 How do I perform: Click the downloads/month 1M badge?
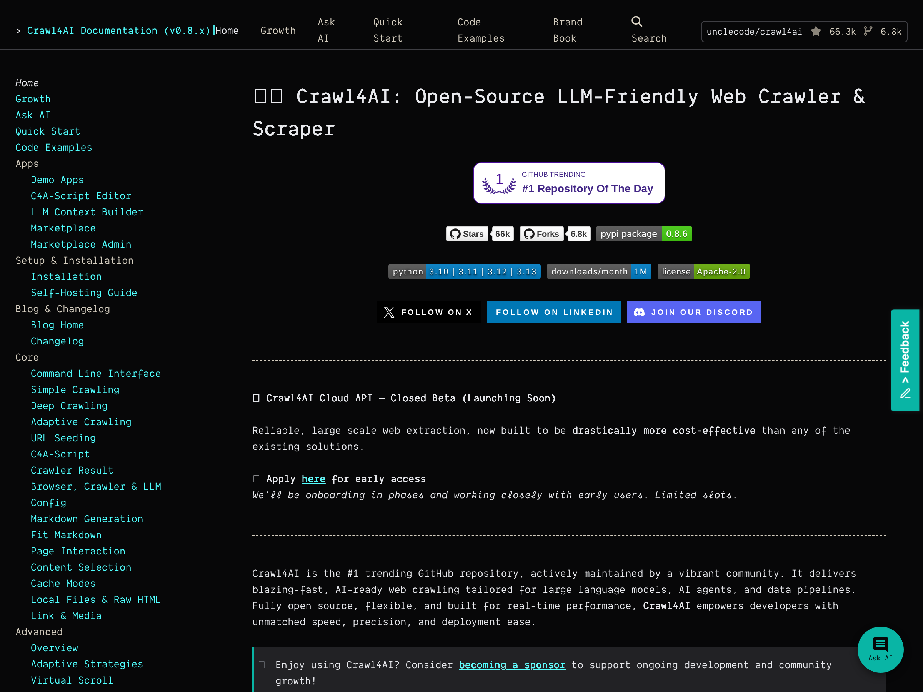pos(599,271)
